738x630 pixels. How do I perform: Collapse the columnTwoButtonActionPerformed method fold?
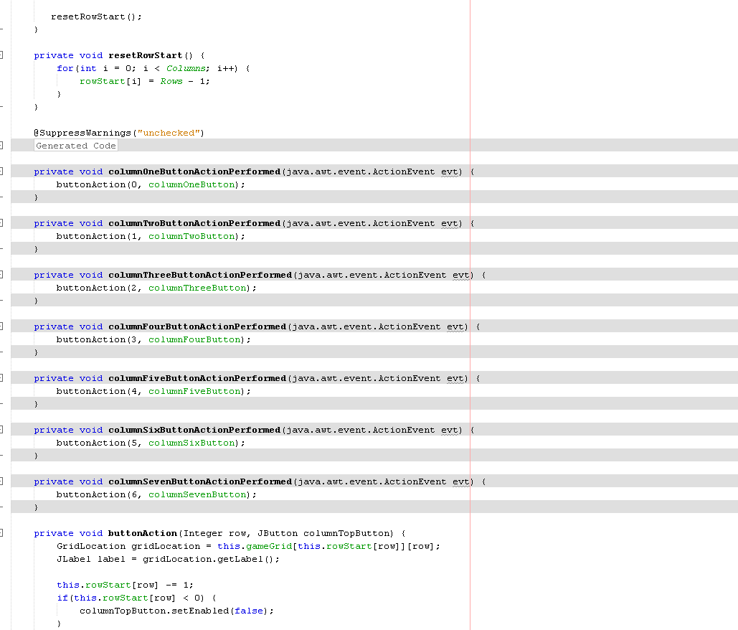[x=2, y=222]
